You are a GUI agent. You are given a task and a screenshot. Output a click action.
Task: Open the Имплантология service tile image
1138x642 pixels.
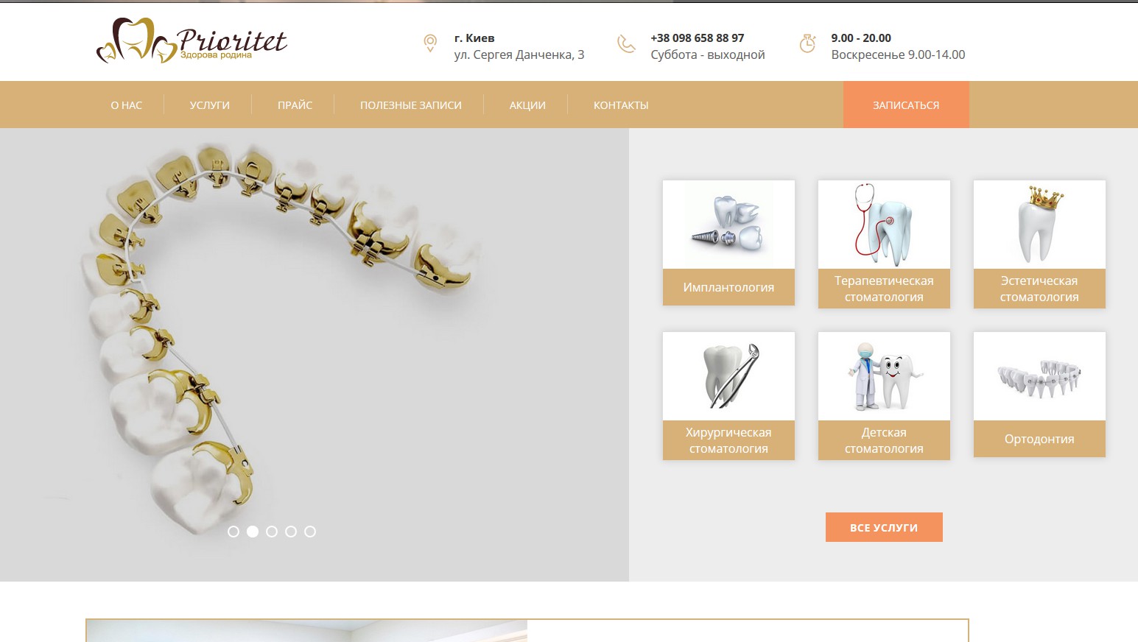(728, 225)
